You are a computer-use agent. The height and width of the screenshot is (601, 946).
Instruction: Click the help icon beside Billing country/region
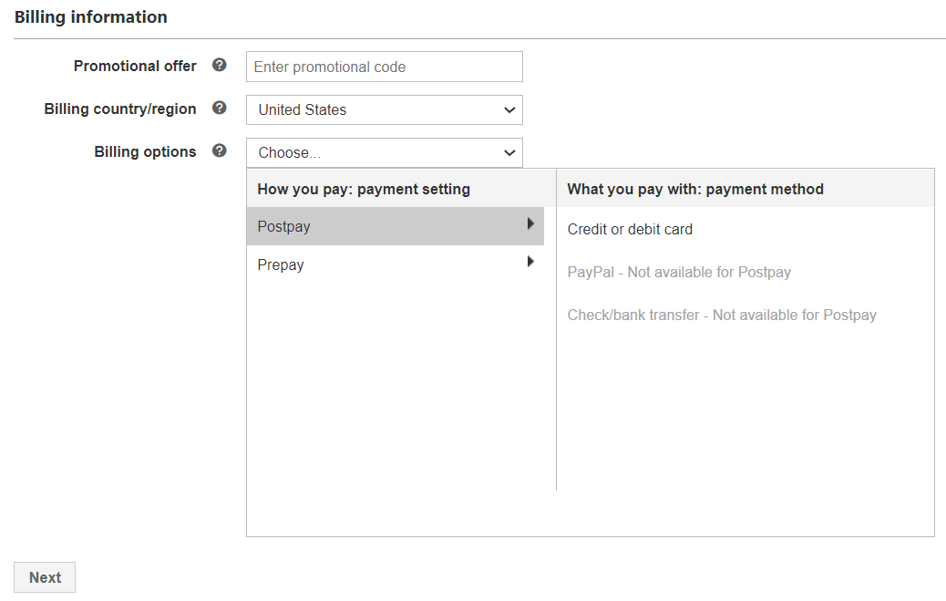(x=219, y=109)
